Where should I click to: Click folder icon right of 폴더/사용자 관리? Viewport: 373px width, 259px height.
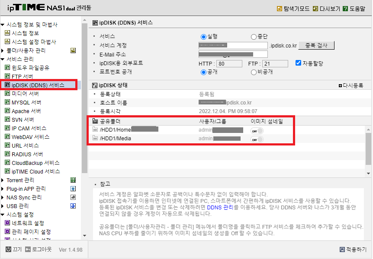73,51
